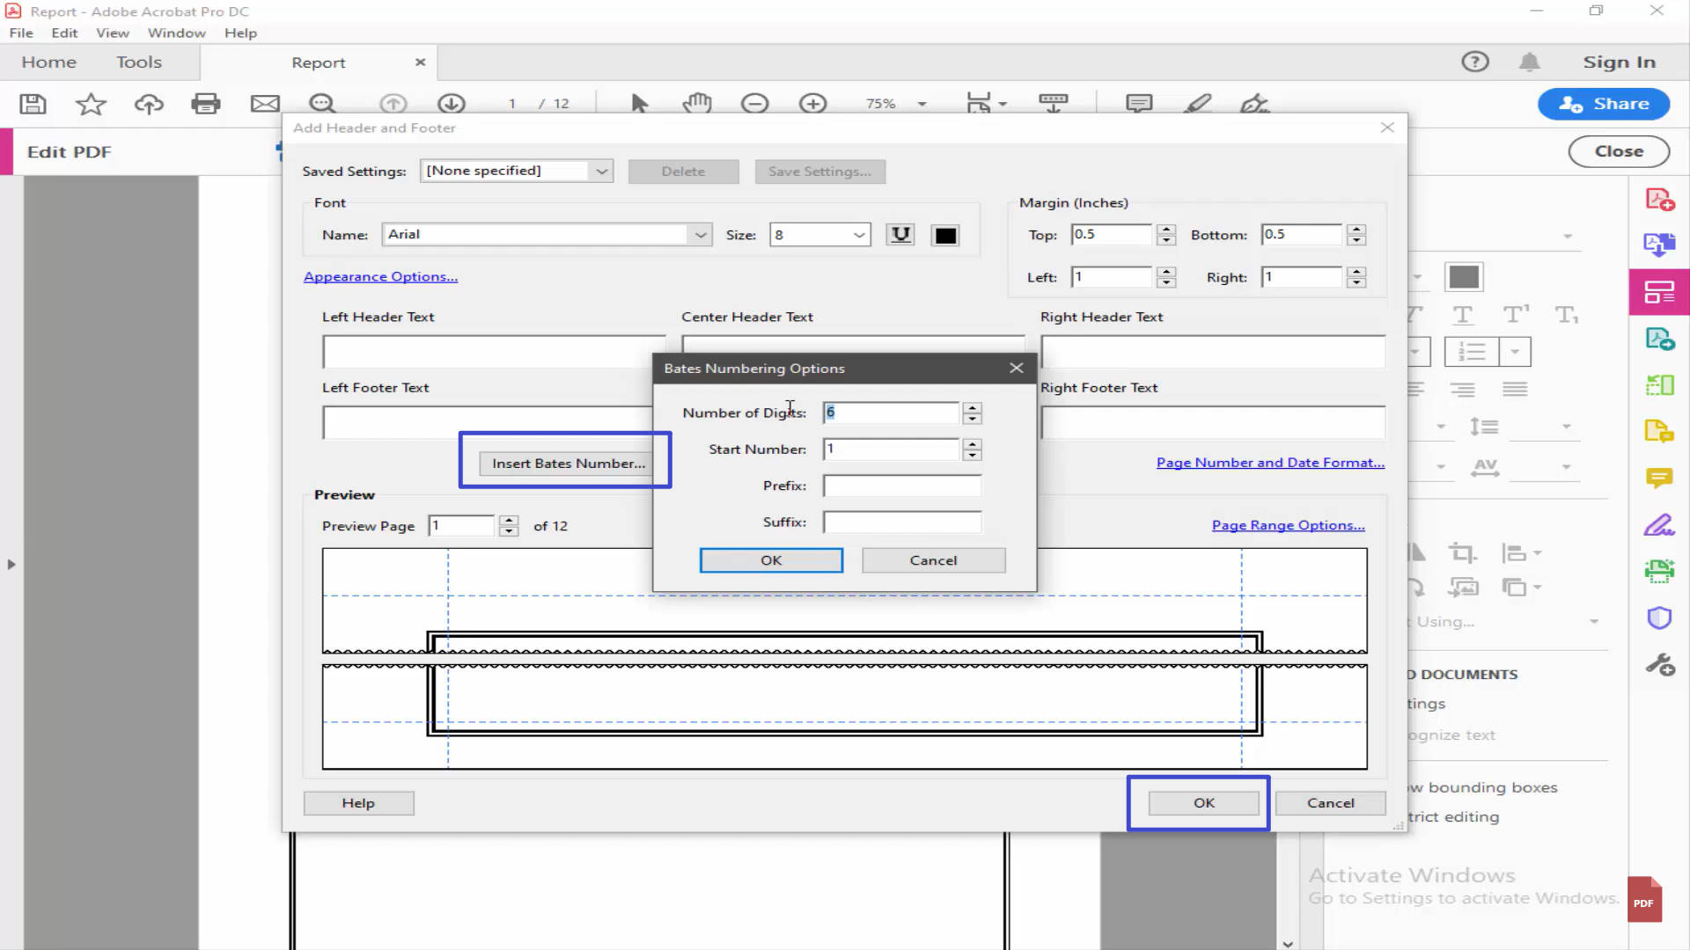Open Appearance Options link
The height and width of the screenshot is (950, 1690).
pyautogui.click(x=380, y=276)
